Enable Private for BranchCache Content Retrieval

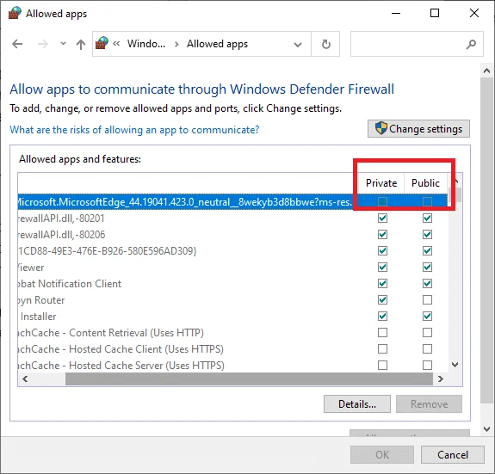pyautogui.click(x=382, y=332)
